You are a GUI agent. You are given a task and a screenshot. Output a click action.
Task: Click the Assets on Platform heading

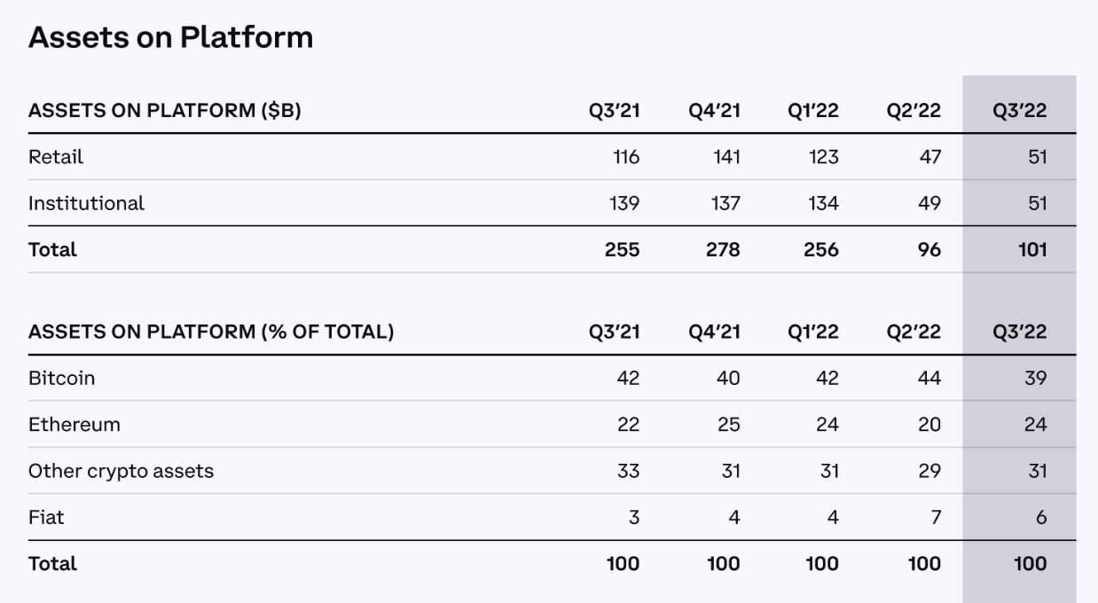[x=170, y=37]
